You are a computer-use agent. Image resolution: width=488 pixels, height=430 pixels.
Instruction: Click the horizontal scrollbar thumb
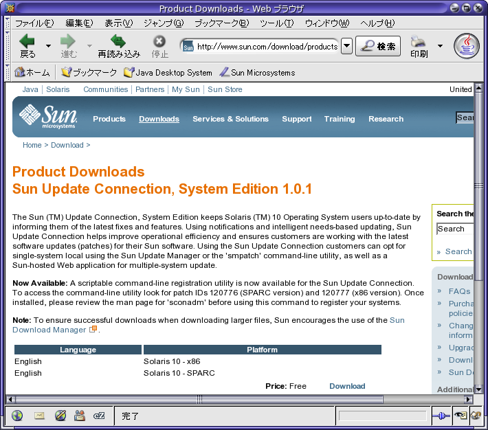[199, 399]
